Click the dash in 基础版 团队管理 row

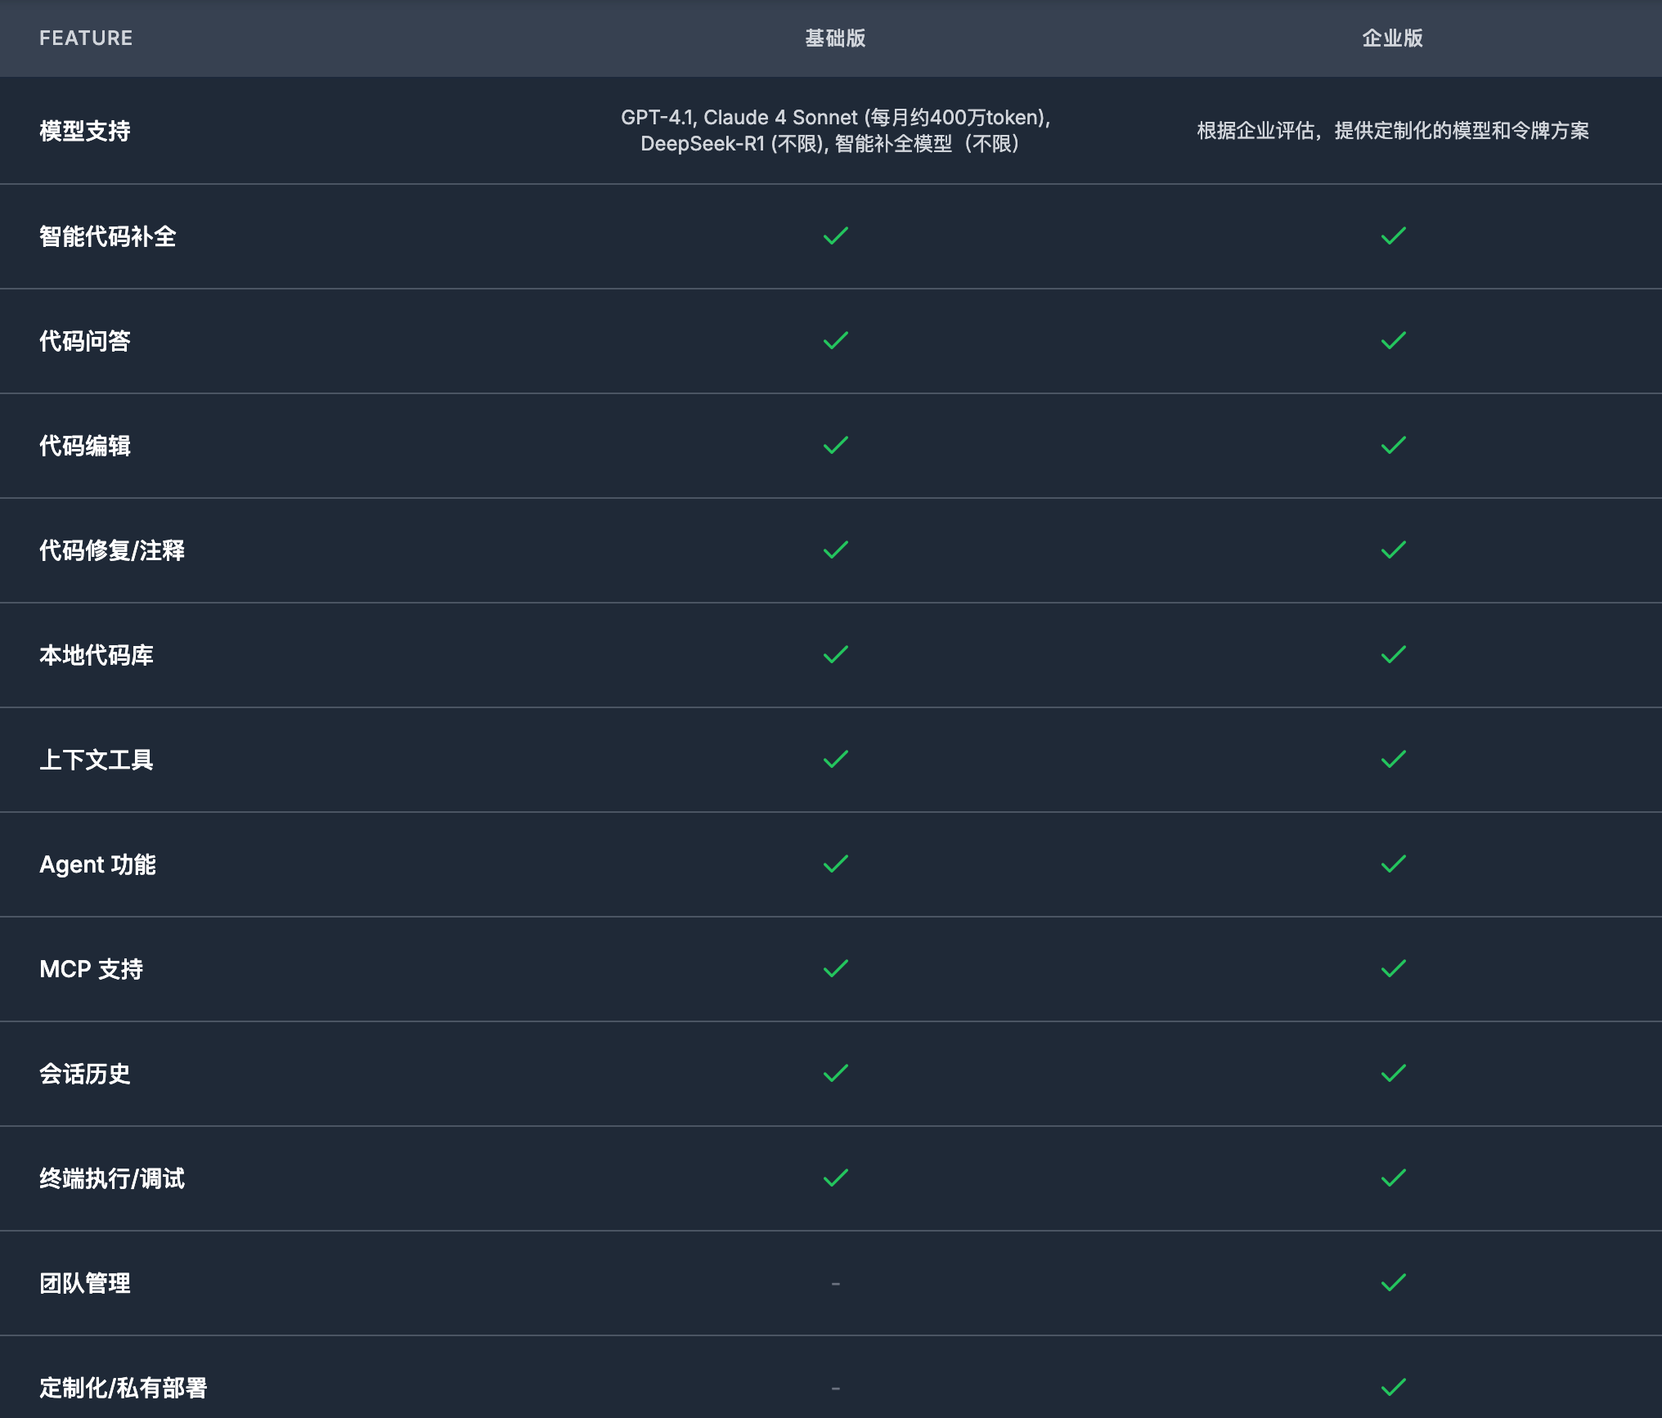click(x=835, y=1284)
